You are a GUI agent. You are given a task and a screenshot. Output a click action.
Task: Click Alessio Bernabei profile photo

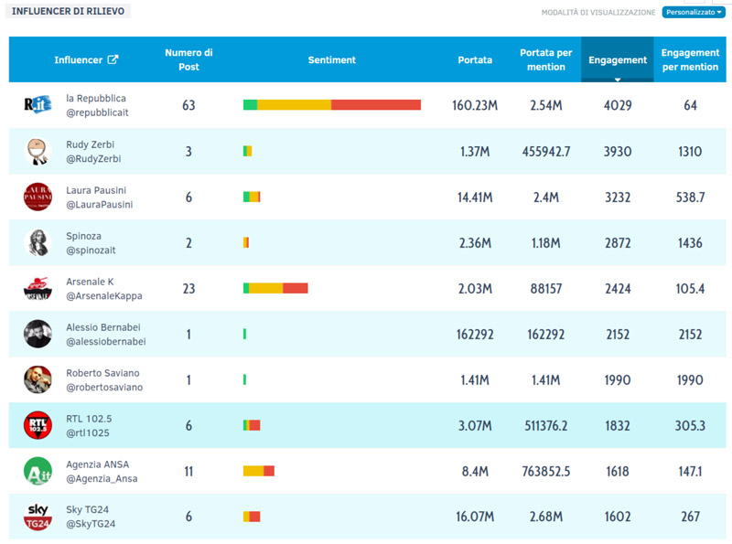pyautogui.click(x=38, y=334)
